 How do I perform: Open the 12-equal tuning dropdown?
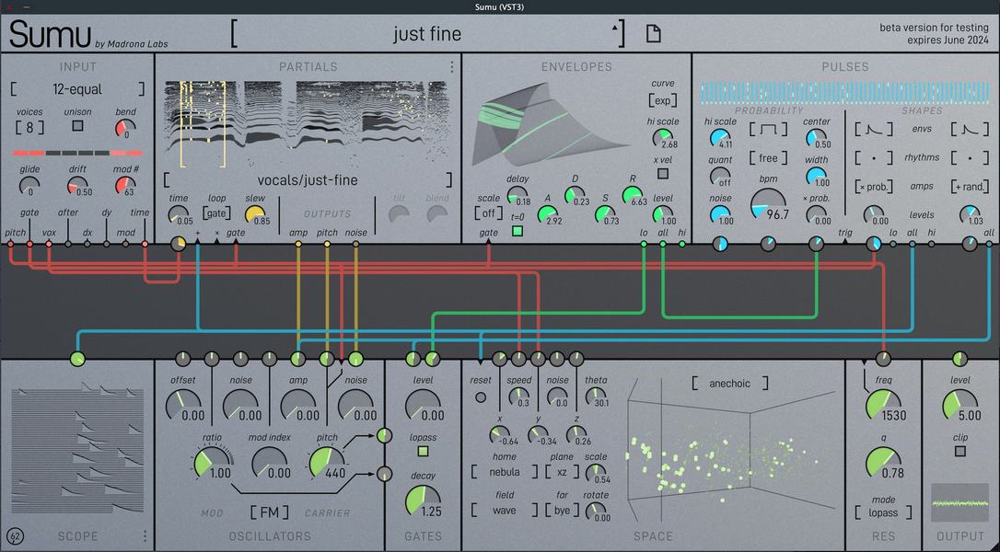coord(77,89)
